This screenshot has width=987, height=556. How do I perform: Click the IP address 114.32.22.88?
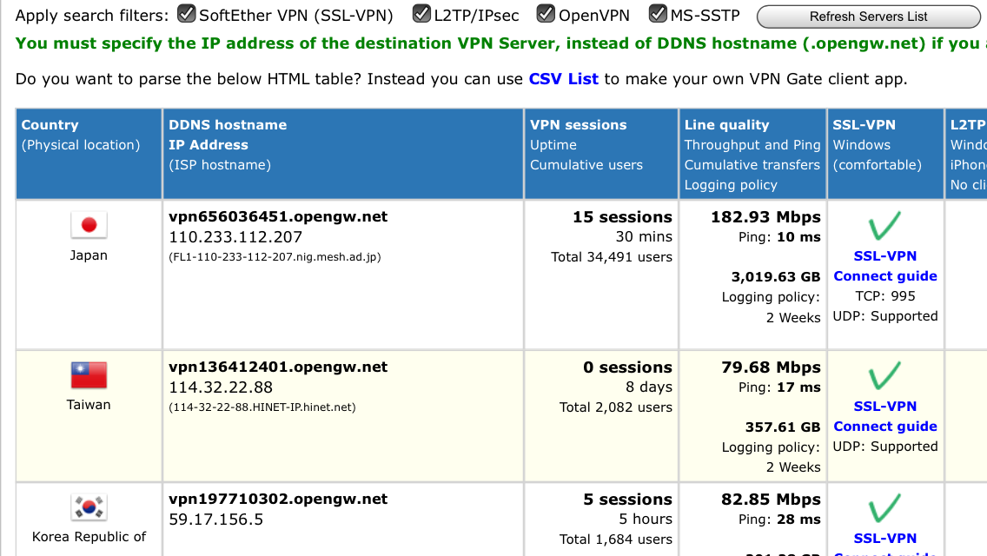pyautogui.click(x=221, y=387)
